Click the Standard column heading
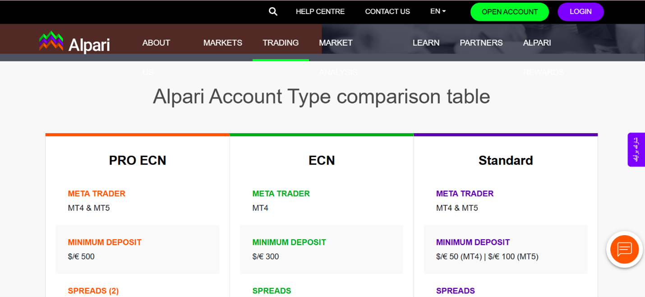Viewport: 645px width, 297px height. click(x=506, y=160)
